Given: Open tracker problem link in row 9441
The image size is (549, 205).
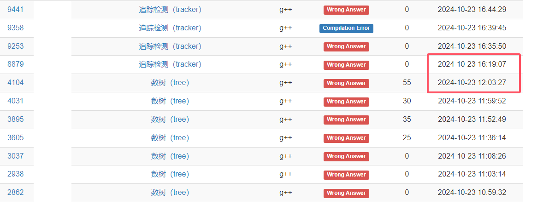Looking at the screenshot, I should pos(170,9).
